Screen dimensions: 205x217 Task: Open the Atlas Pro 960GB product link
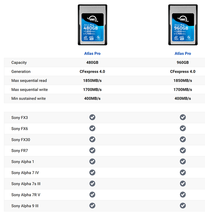(183, 53)
